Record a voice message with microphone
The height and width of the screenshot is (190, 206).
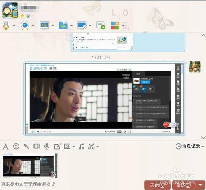click(47, 146)
